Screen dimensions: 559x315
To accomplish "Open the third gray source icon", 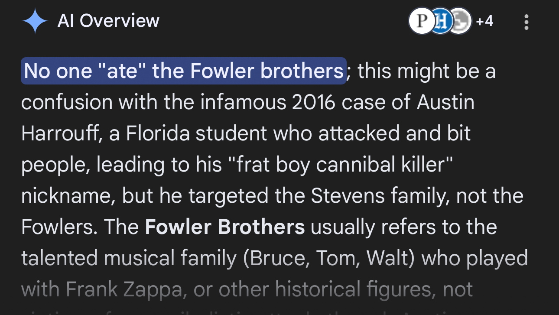I will 460,21.
